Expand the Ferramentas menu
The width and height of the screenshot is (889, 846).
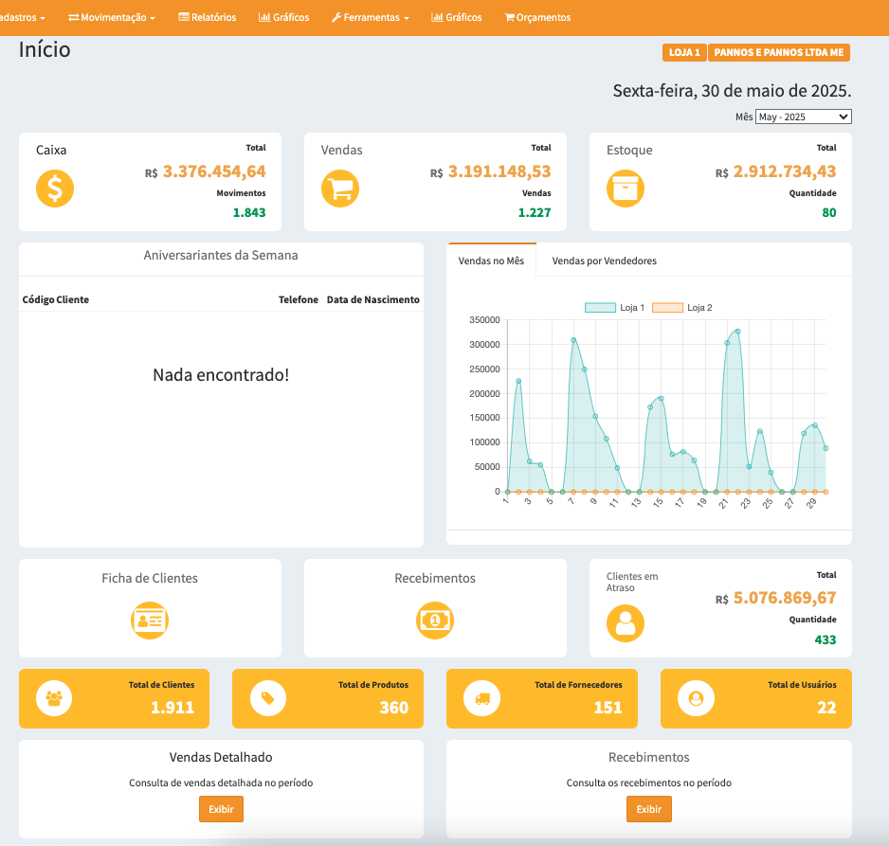(371, 17)
